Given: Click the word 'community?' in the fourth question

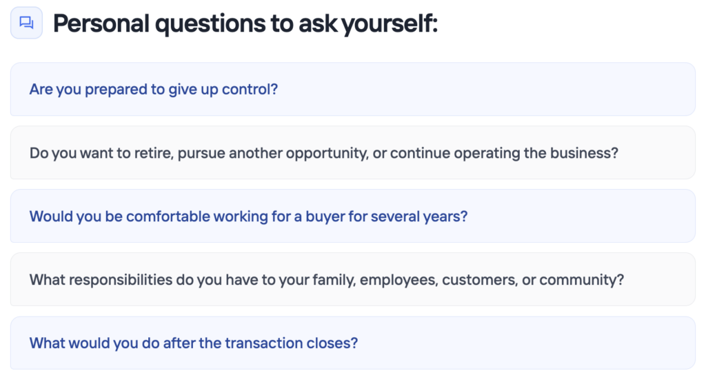Looking at the screenshot, I should pos(582,280).
